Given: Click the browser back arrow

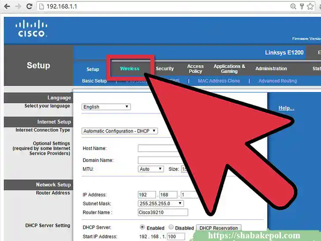Looking at the screenshot, I should pos(7,6).
